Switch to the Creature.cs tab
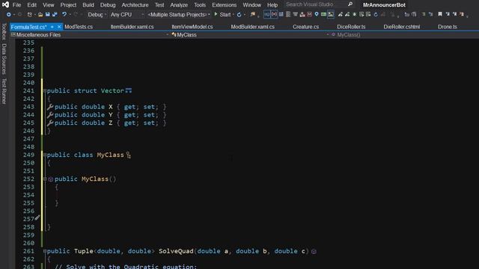479x269 pixels. (306, 27)
